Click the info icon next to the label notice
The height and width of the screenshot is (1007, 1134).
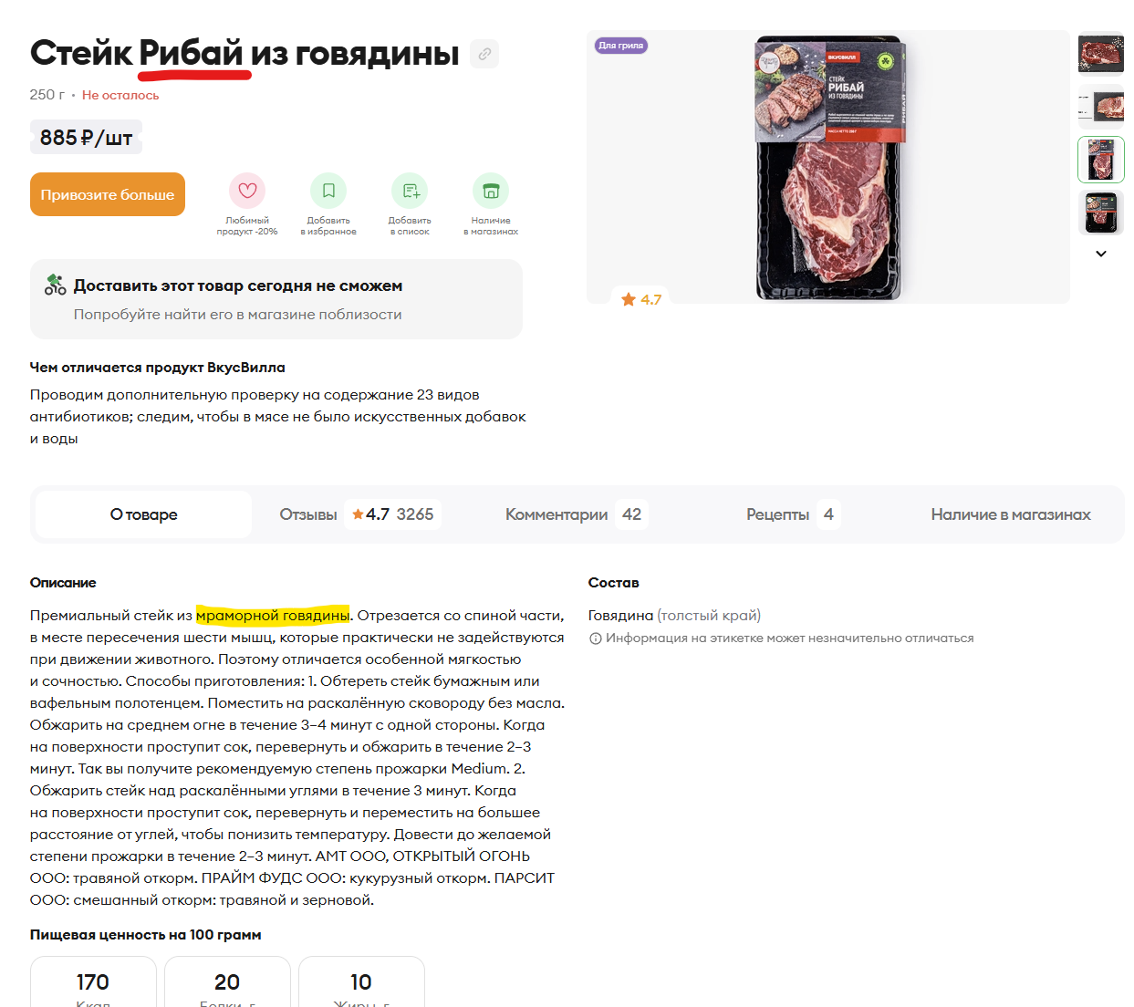[x=595, y=638]
